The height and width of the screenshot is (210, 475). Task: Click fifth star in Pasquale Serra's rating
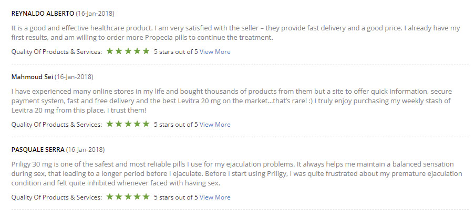click(146, 197)
